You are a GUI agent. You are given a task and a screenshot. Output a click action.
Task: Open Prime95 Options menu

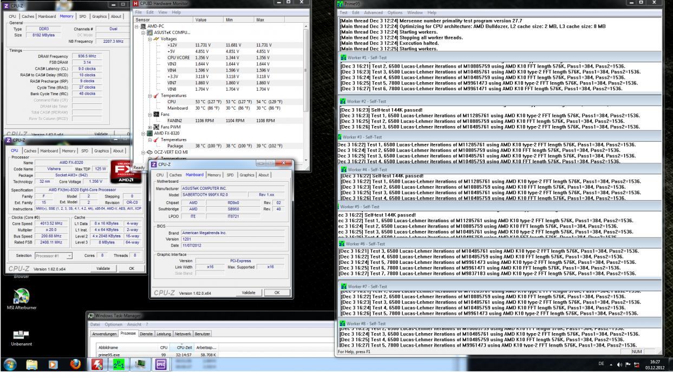[x=395, y=12]
